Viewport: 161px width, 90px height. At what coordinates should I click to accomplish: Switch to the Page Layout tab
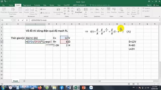[x=27, y=5]
